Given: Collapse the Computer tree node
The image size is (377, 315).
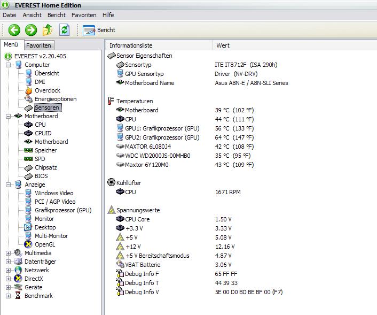Looking at the screenshot, I should 8,65.
